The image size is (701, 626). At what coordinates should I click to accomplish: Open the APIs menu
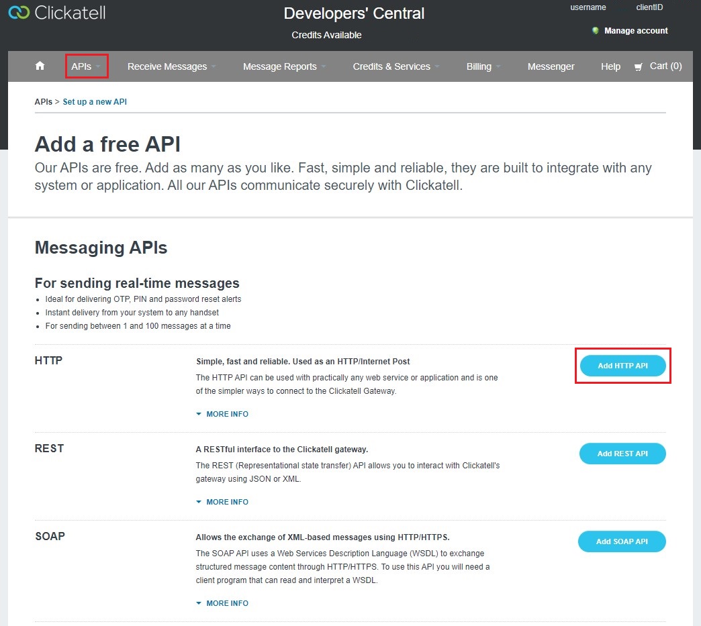tap(81, 66)
